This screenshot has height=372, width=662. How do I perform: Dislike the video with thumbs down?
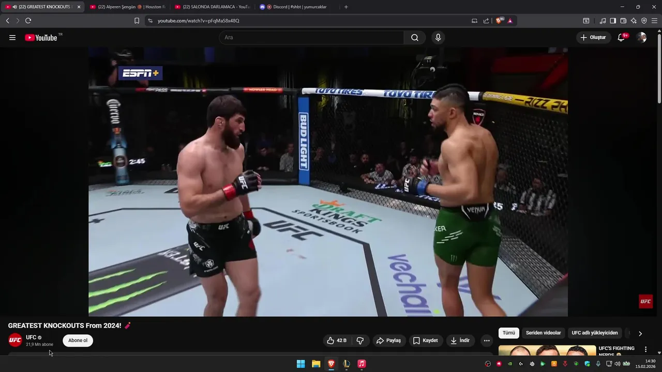tap(360, 340)
